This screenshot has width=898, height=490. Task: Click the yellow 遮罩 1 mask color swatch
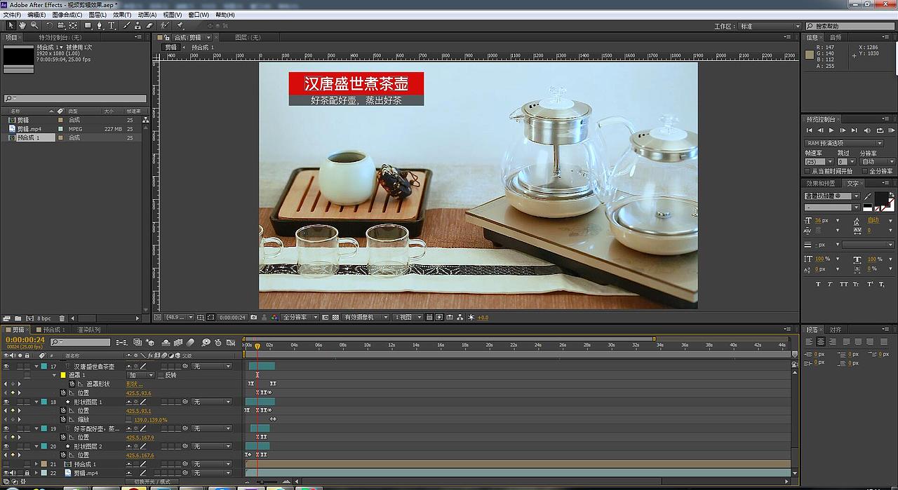(x=62, y=375)
